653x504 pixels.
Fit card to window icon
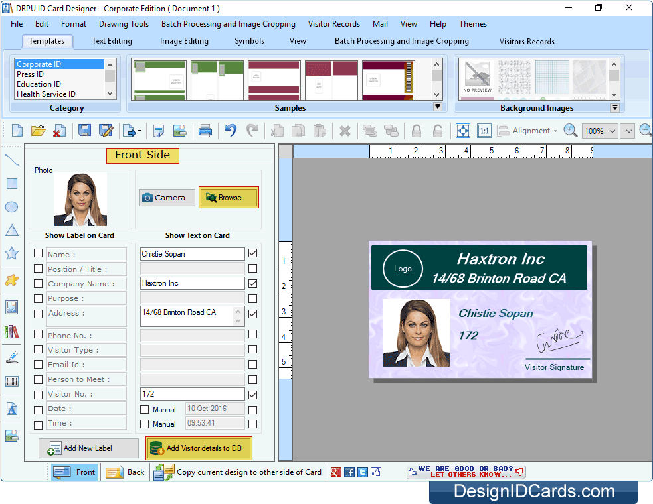(x=463, y=131)
